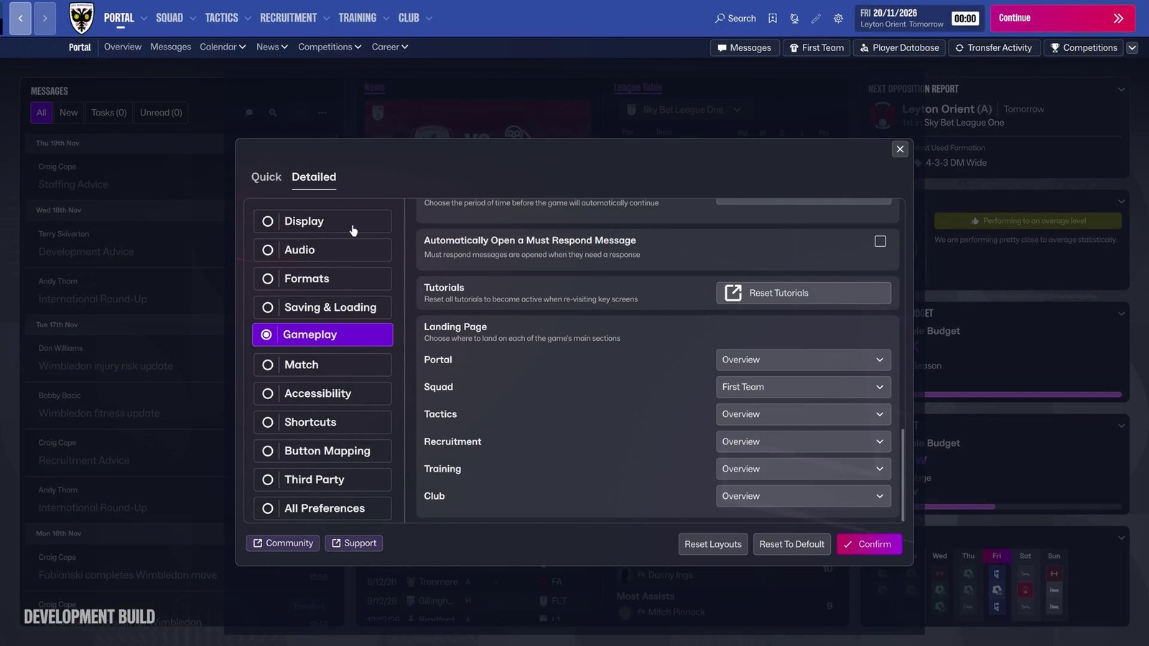
Task: Select the All Preferences category
Action: click(322, 508)
